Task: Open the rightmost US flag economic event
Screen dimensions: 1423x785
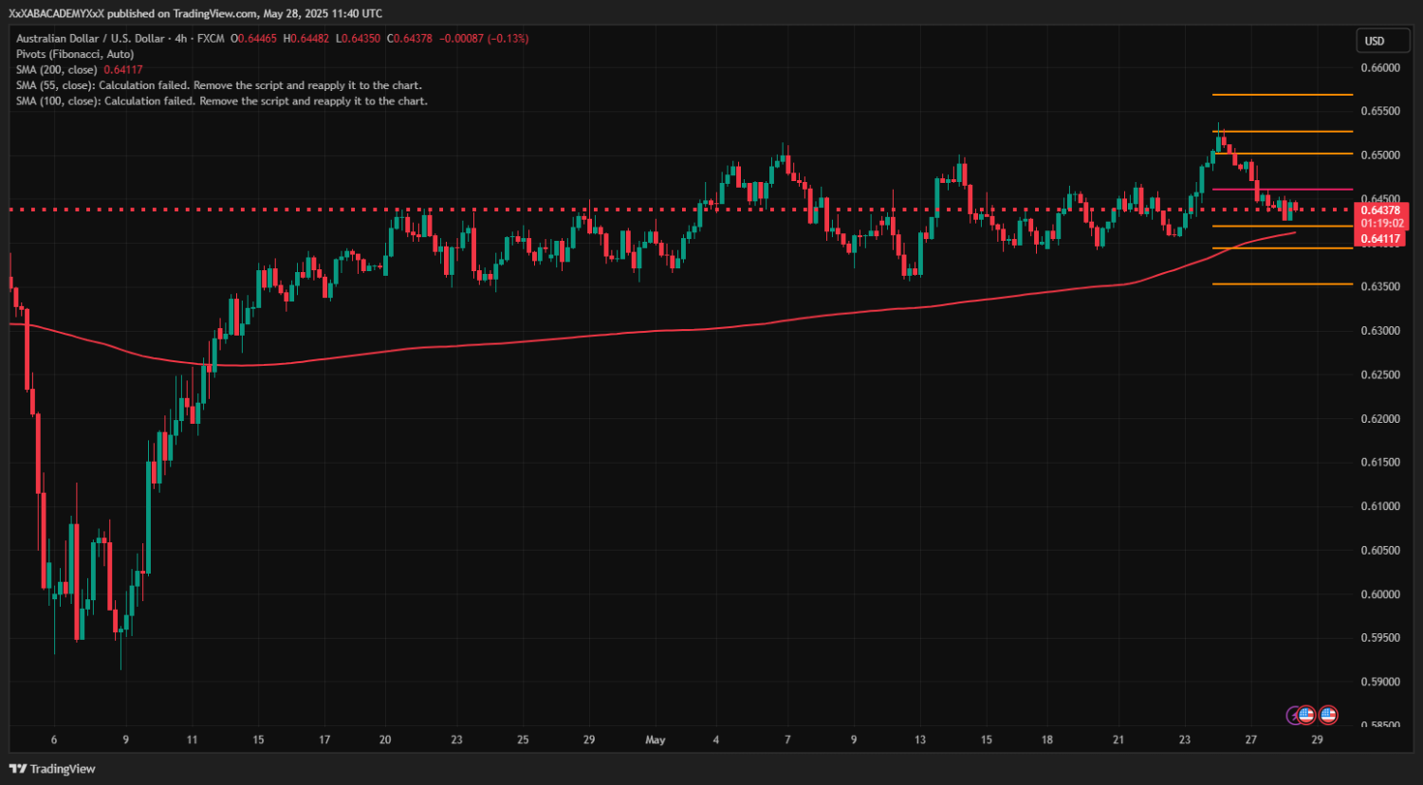Action: coord(1328,715)
